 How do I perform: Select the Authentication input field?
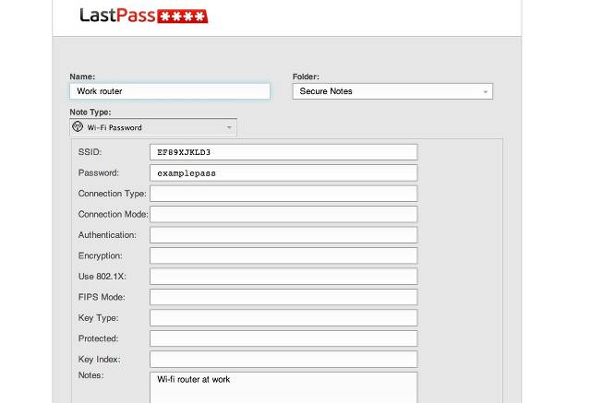tap(283, 235)
